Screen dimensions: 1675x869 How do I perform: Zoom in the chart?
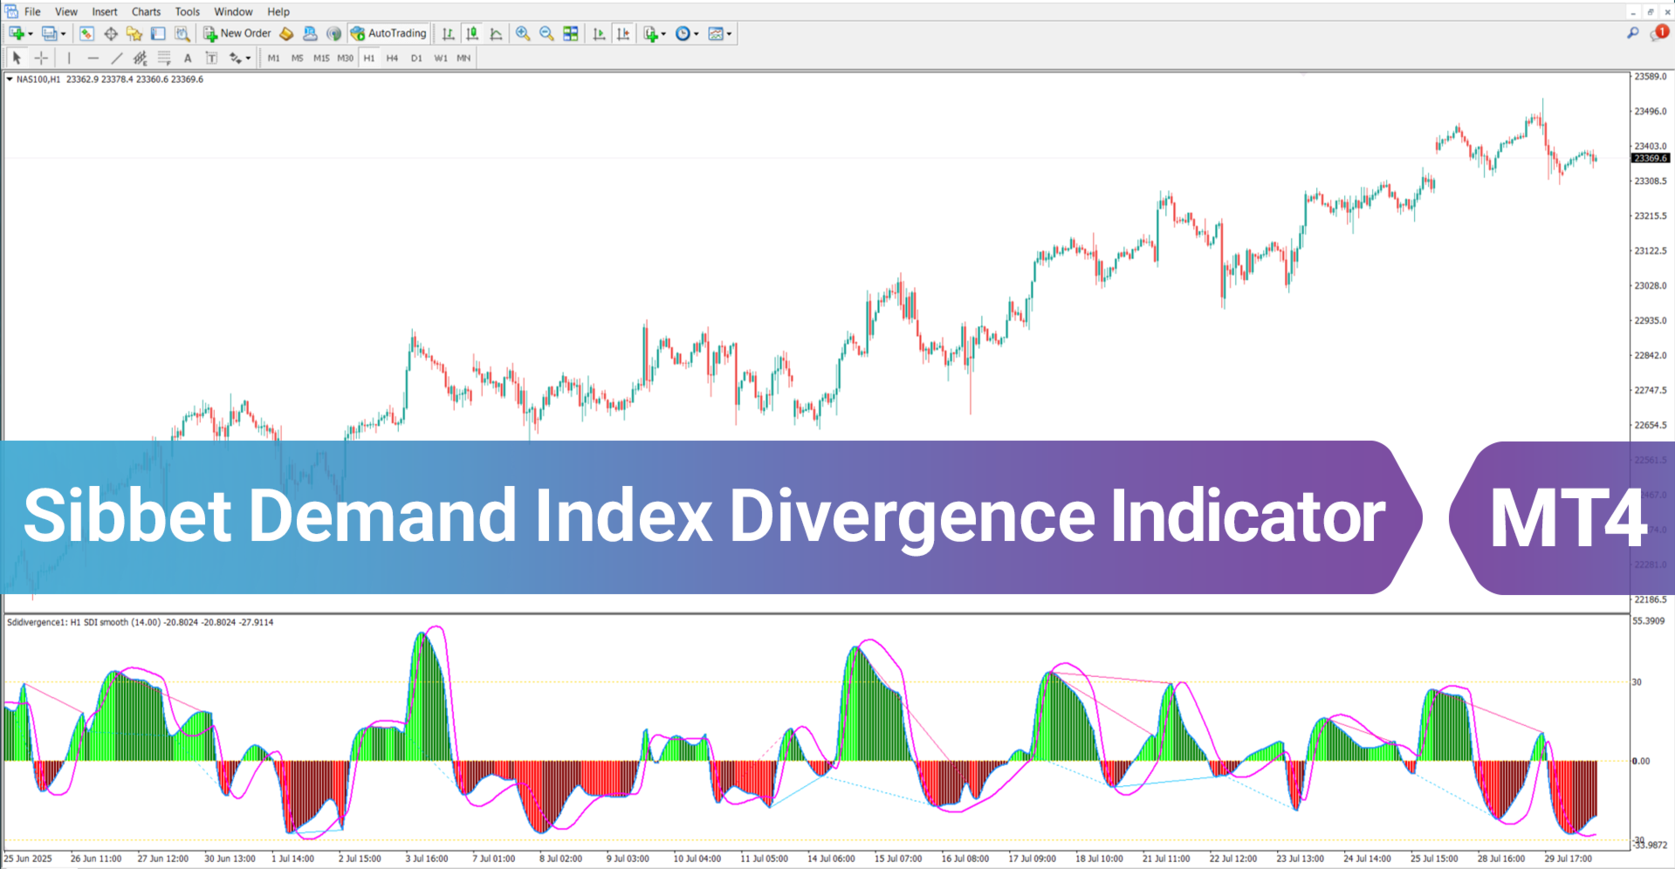(x=522, y=34)
